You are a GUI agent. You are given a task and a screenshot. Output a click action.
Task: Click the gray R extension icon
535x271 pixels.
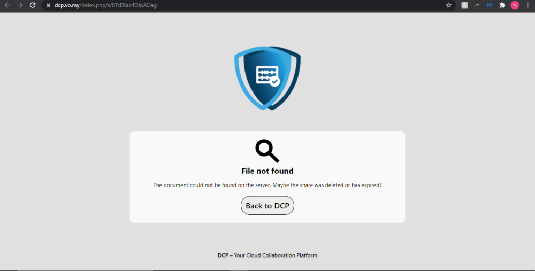(x=464, y=5)
